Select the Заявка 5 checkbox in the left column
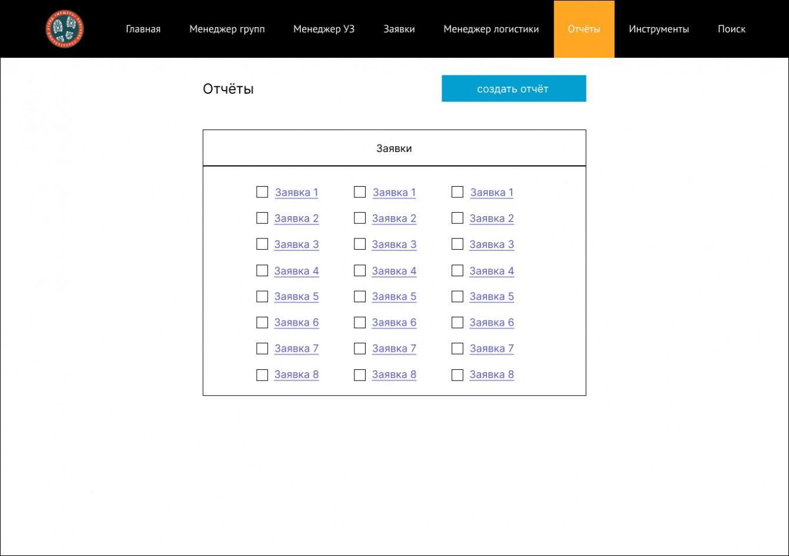The image size is (789, 556). point(262,296)
